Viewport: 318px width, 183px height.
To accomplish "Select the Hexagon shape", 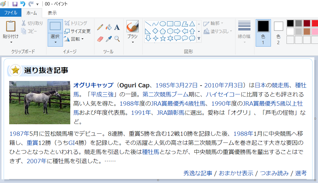I will pyautogui.click(x=170, y=31).
